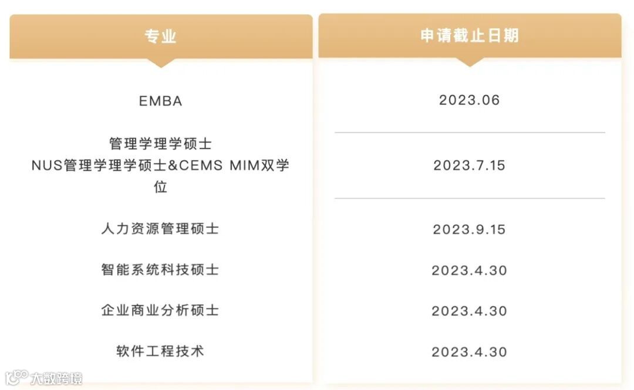The image size is (634, 390).
Task: Click the 大数跨境 watermark logo icon
Action: pos(16,378)
